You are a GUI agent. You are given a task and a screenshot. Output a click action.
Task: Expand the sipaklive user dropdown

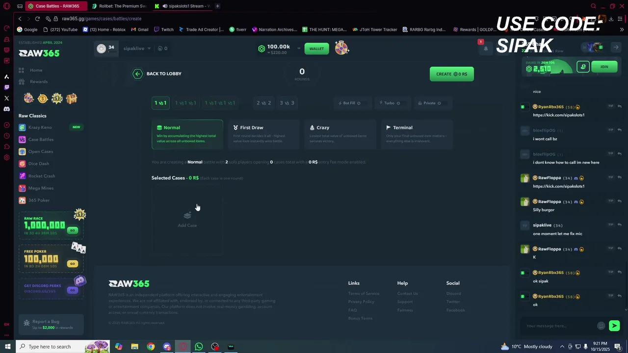[149, 49]
